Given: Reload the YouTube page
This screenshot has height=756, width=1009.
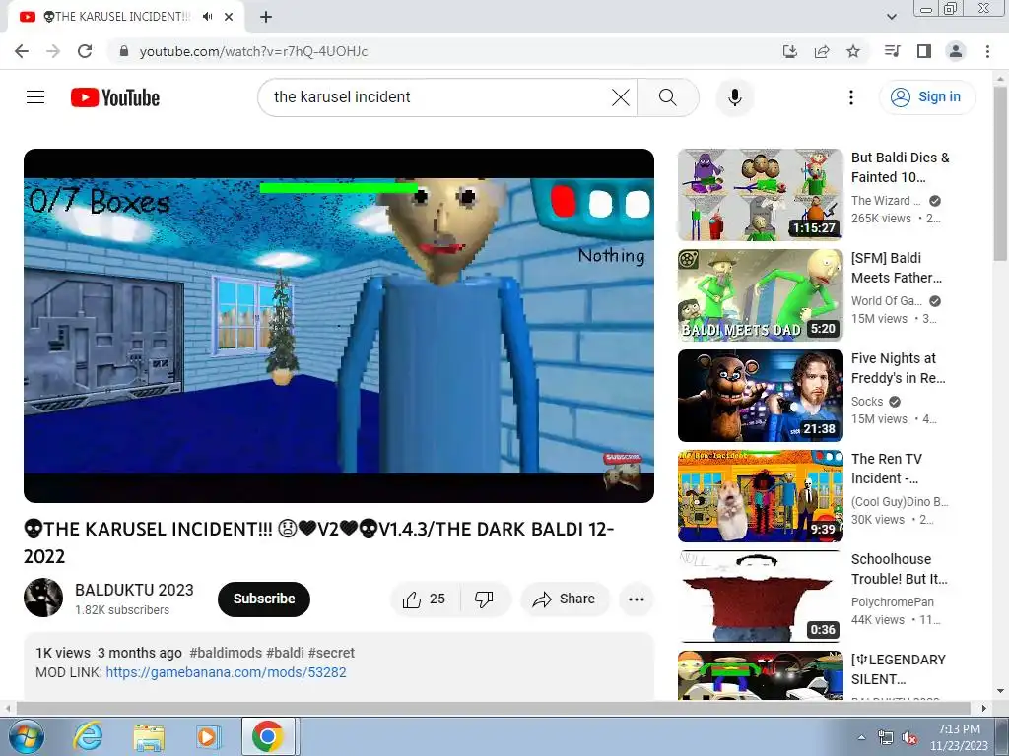Looking at the screenshot, I should pos(85,51).
